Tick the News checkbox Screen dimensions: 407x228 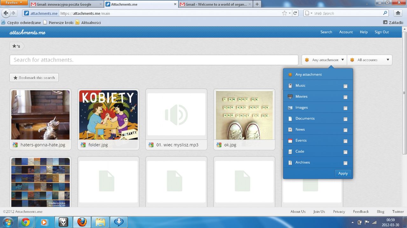pos(345,130)
